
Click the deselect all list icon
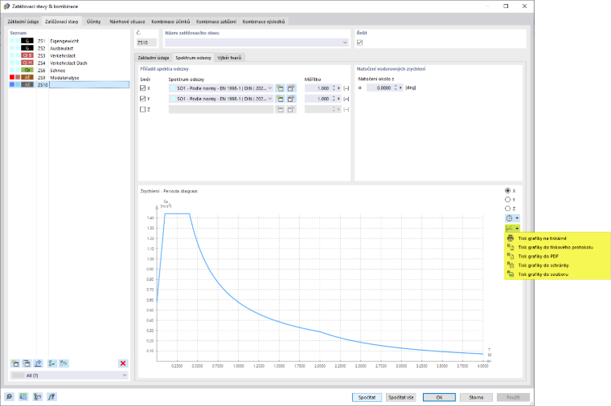64,363
